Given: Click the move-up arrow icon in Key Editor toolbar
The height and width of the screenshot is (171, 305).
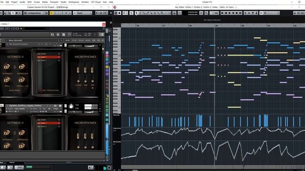Looking at the screenshot, I should click(x=253, y=13).
